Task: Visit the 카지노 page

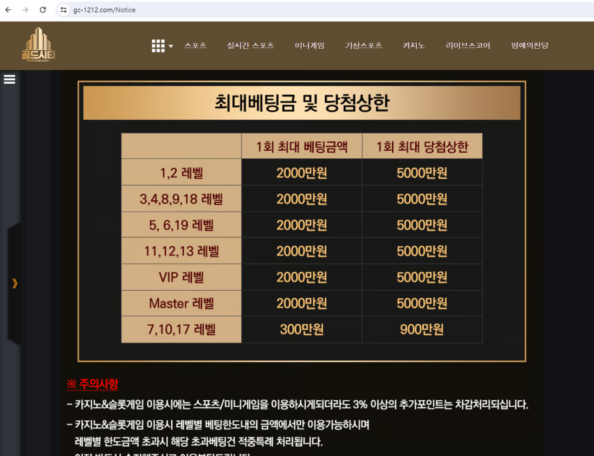Action: tap(413, 45)
